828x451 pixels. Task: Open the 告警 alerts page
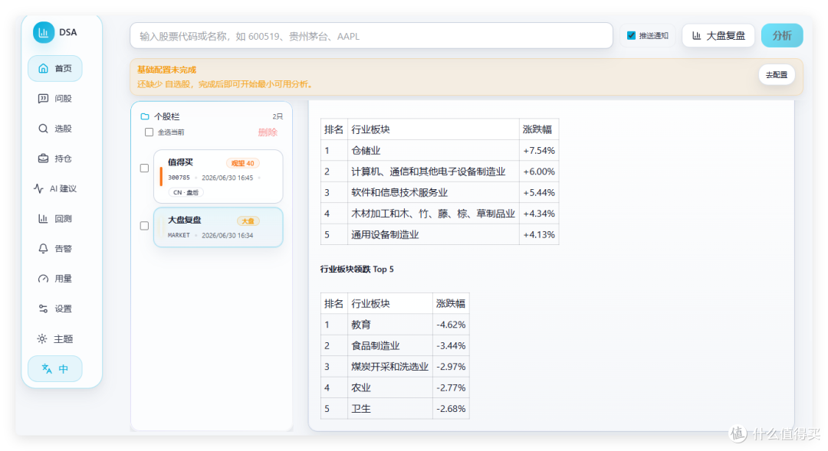click(x=55, y=249)
